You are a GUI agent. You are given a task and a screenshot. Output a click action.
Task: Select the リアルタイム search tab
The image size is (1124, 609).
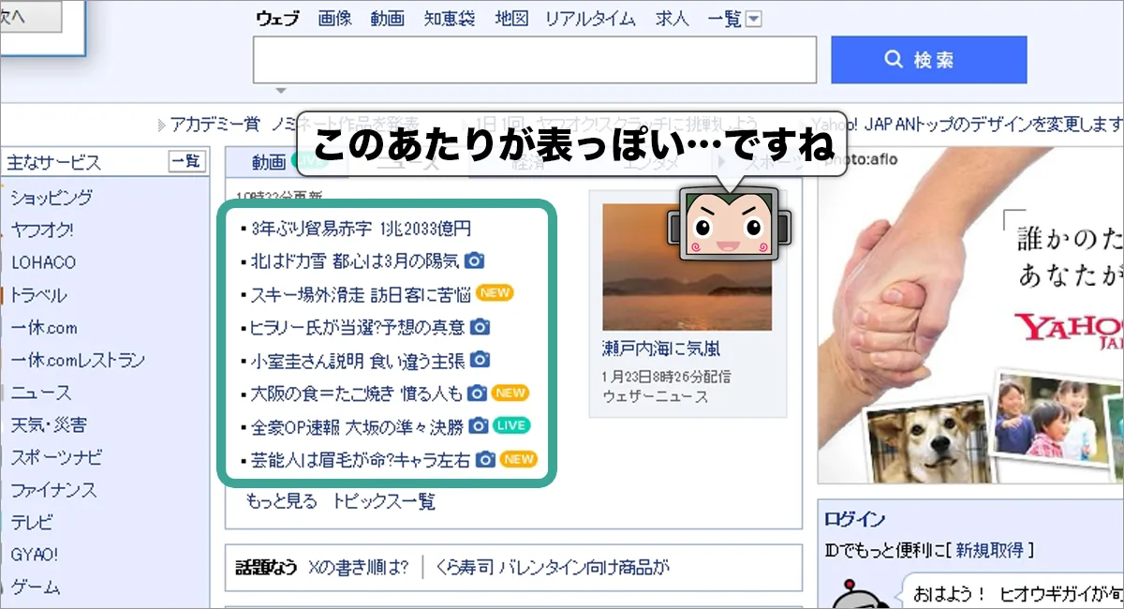click(x=590, y=18)
